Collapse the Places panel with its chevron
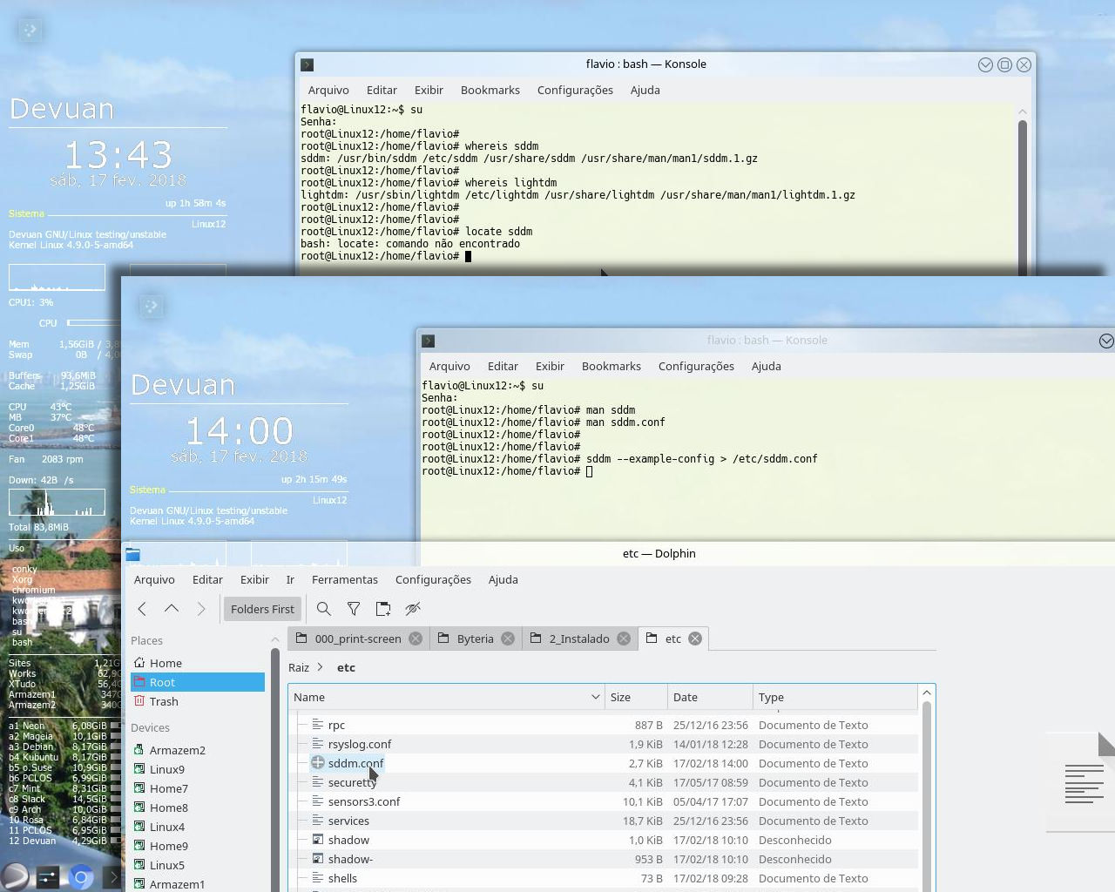The image size is (1115, 892). click(x=274, y=639)
